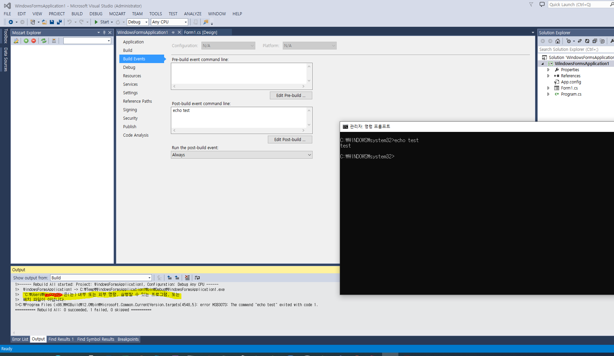This screenshot has width=614, height=356.
Task: Click the Refresh icon in Solution Explorer
Action: click(x=587, y=41)
